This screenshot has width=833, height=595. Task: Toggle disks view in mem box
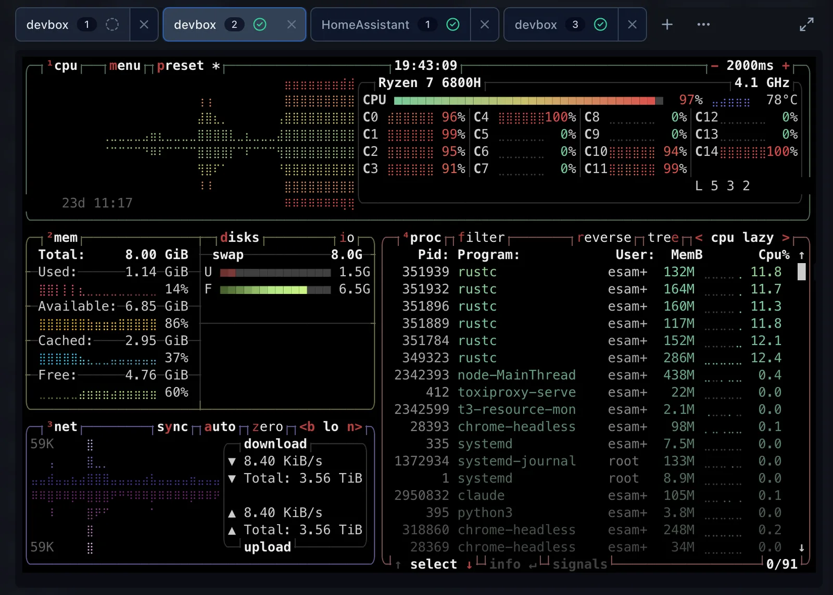(x=239, y=238)
